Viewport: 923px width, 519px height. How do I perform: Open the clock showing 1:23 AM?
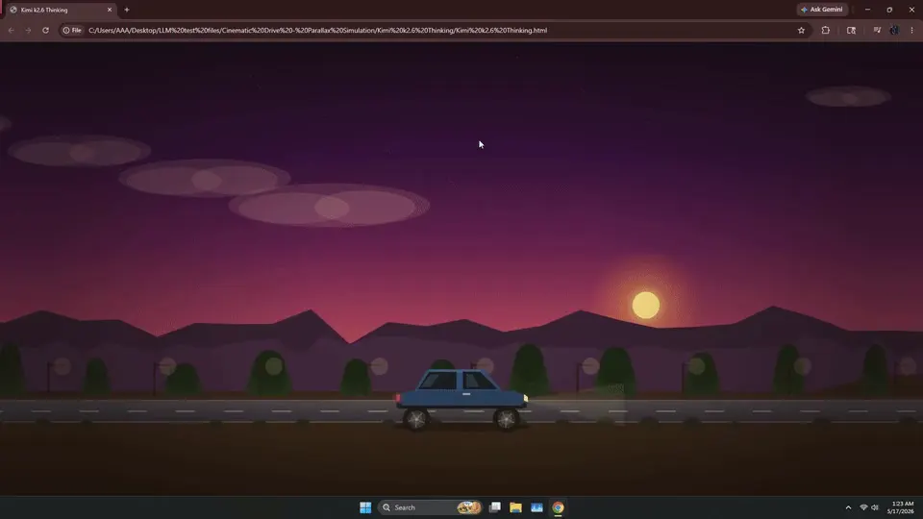pos(902,507)
